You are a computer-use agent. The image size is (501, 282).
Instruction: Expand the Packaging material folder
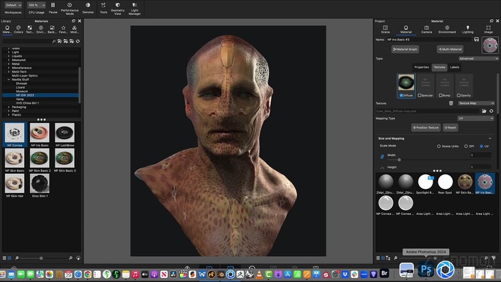pos(9,107)
